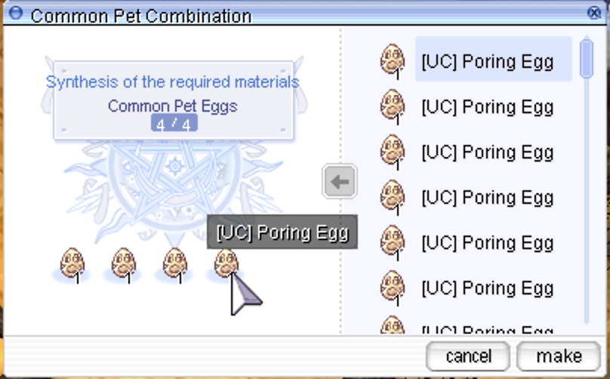Select the sixth Poring Egg label
The image size is (610, 379).
click(x=488, y=288)
